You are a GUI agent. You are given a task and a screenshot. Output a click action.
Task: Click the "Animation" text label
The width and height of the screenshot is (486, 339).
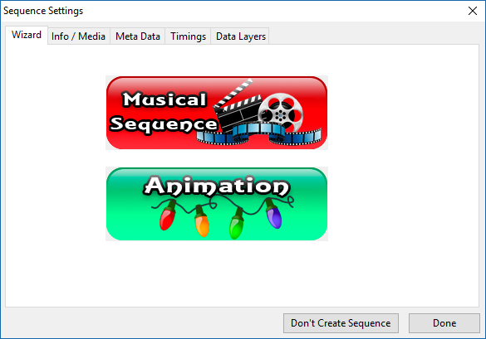[217, 186]
